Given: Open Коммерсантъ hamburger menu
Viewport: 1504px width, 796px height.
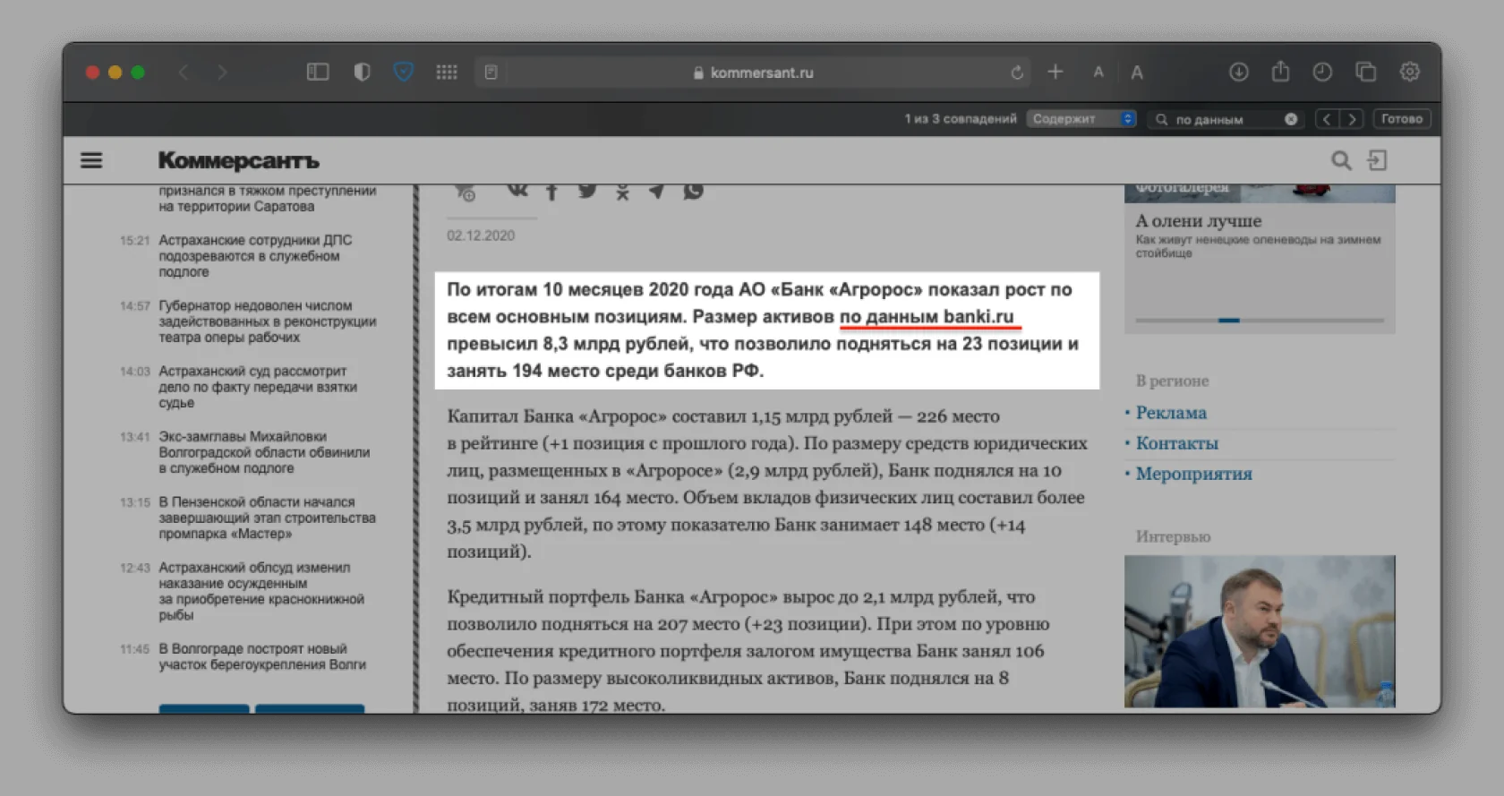Looking at the screenshot, I should [x=91, y=160].
